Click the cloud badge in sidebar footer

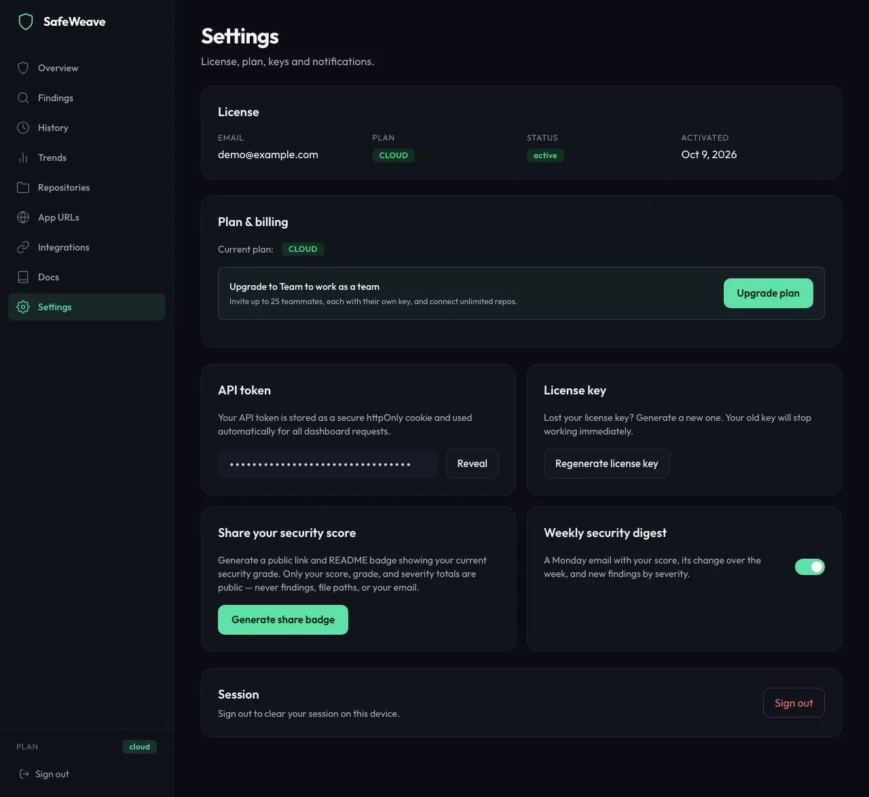click(139, 747)
